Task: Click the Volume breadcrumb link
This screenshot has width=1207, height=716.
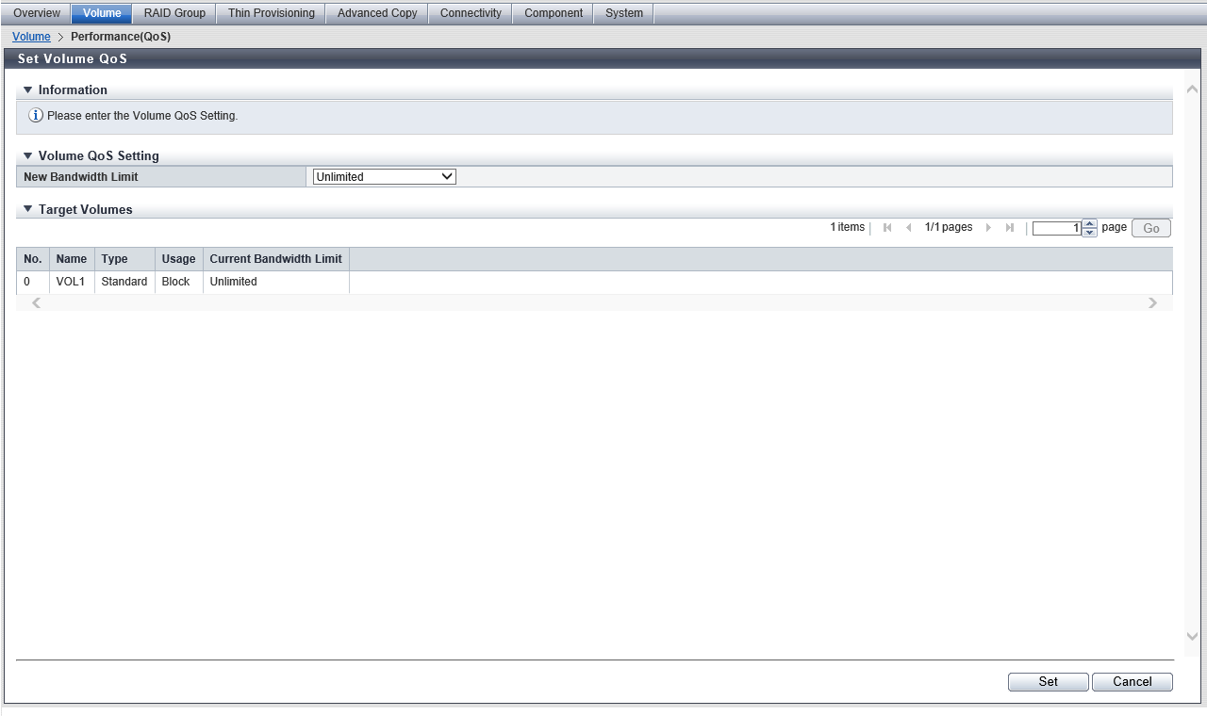Action: pos(31,37)
